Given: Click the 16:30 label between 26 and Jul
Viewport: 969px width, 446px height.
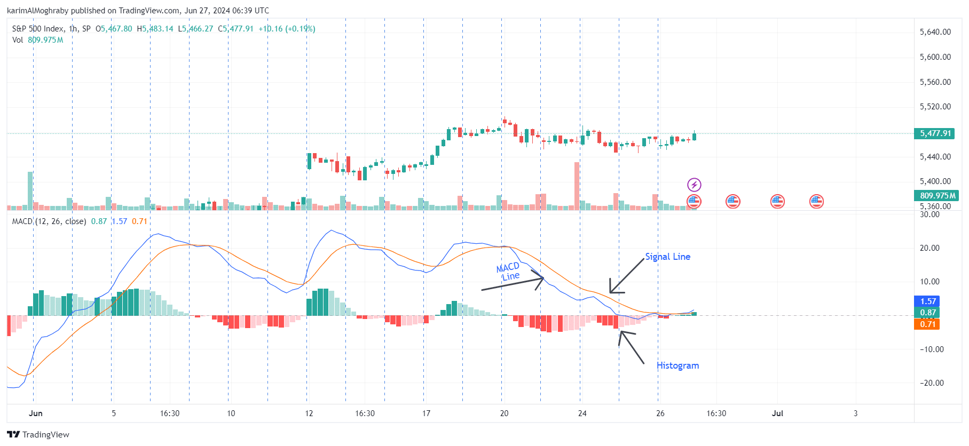Looking at the screenshot, I should tap(716, 413).
